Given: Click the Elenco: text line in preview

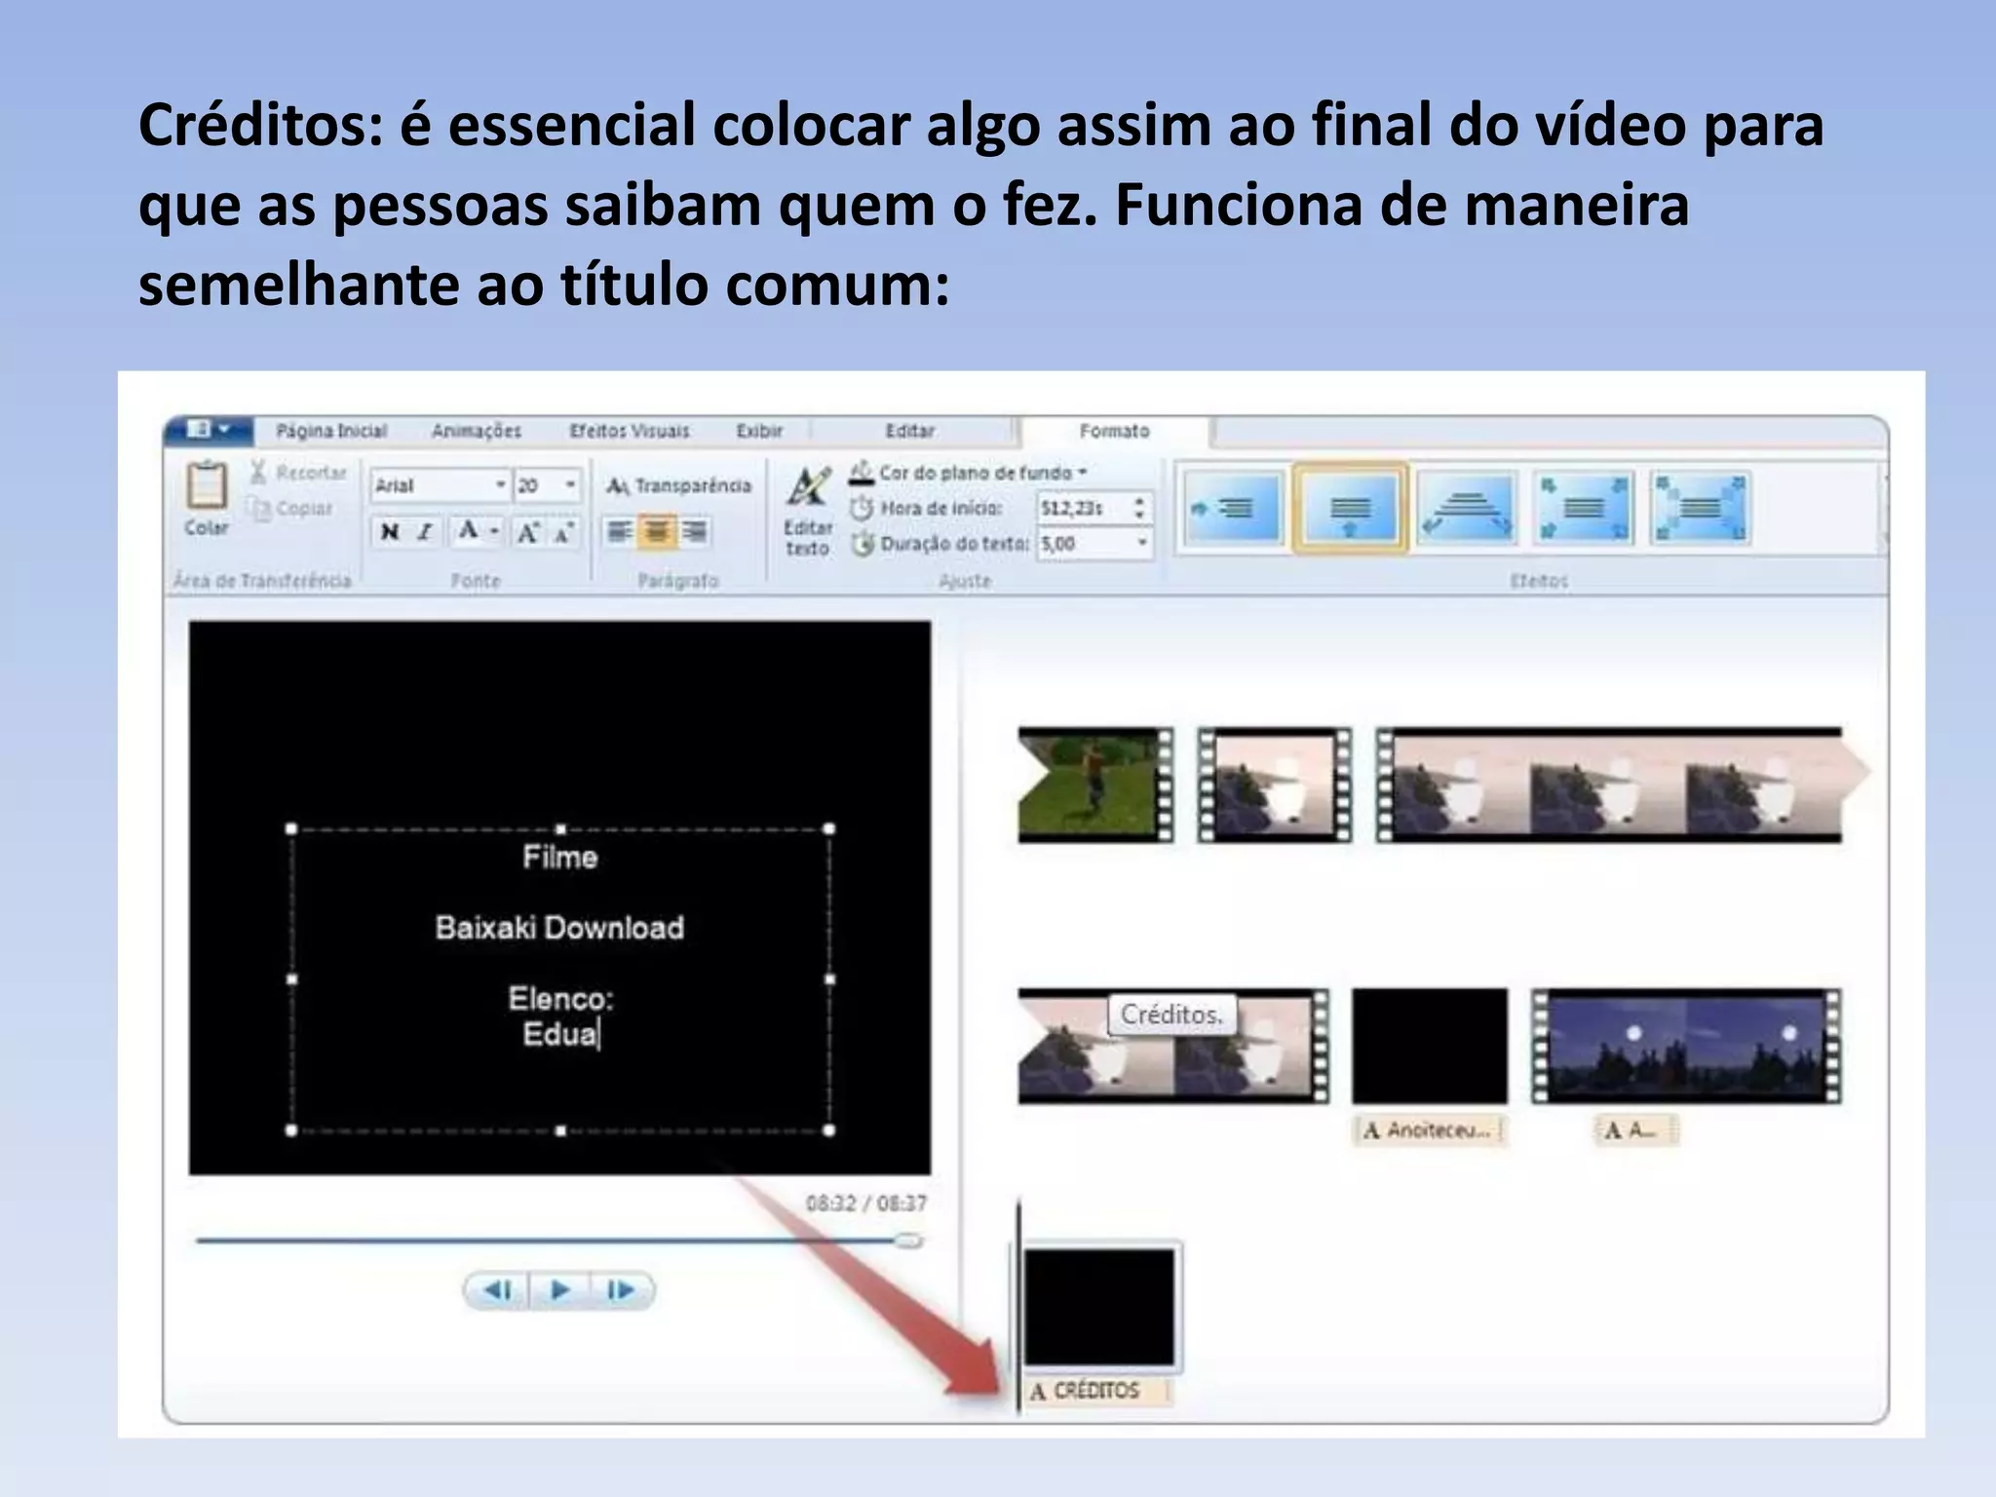Looking at the screenshot, I should [x=560, y=999].
